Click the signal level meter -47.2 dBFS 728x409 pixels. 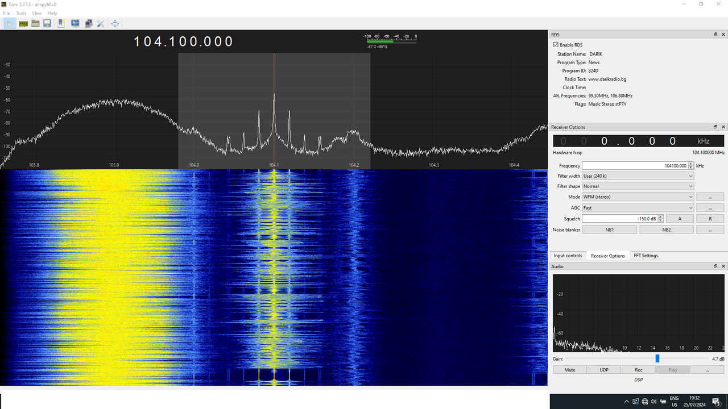pyautogui.click(x=391, y=41)
